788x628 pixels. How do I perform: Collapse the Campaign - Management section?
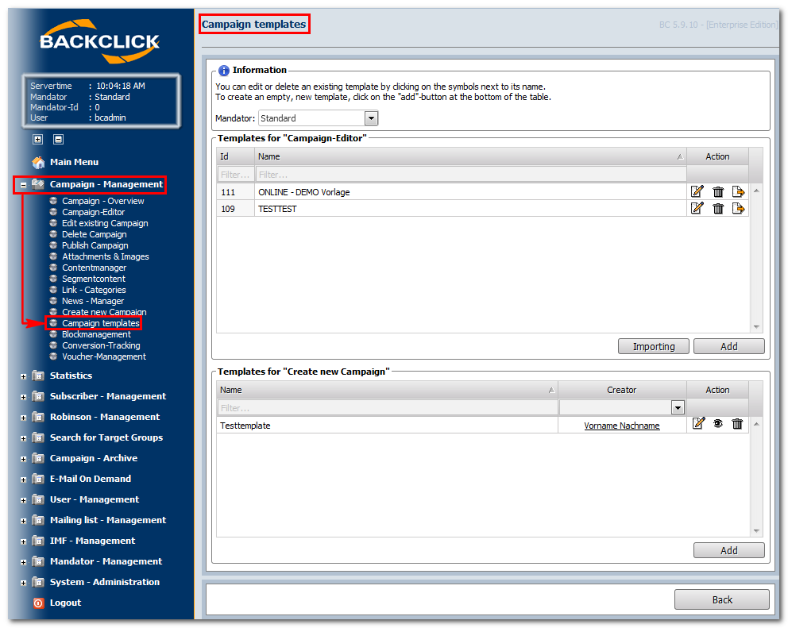point(23,185)
